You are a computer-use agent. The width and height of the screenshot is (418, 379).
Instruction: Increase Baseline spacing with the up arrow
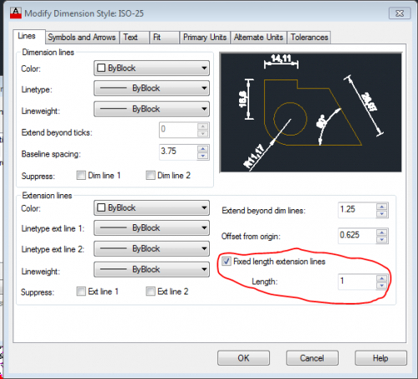(203, 149)
